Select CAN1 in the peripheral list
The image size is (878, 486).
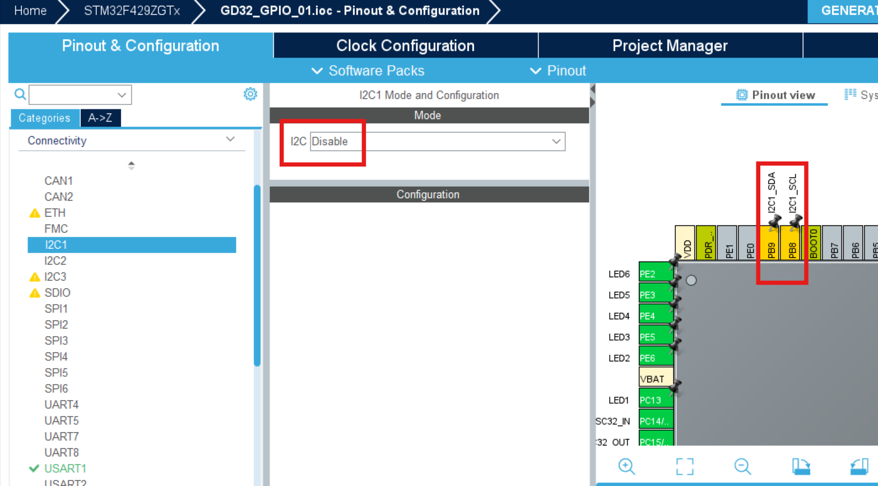[59, 181]
